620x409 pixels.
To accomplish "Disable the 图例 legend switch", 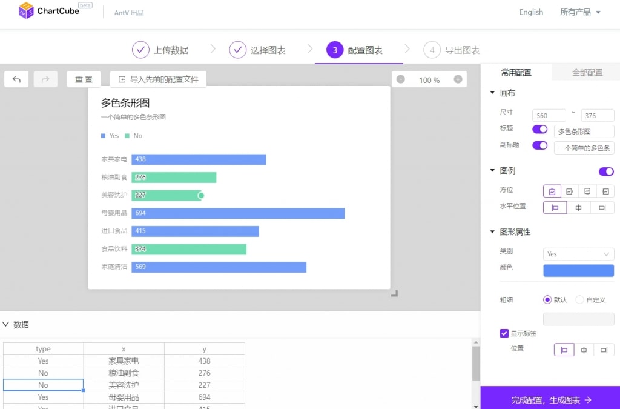I will click(x=606, y=171).
